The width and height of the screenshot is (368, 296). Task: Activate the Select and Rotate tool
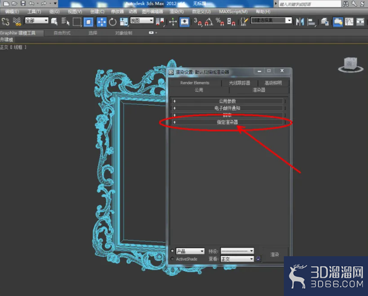tap(113, 22)
